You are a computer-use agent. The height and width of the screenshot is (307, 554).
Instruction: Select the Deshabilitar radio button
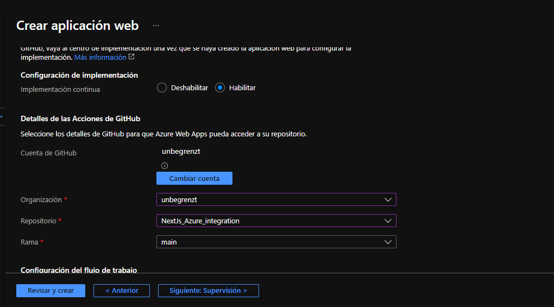[x=162, y=87]
